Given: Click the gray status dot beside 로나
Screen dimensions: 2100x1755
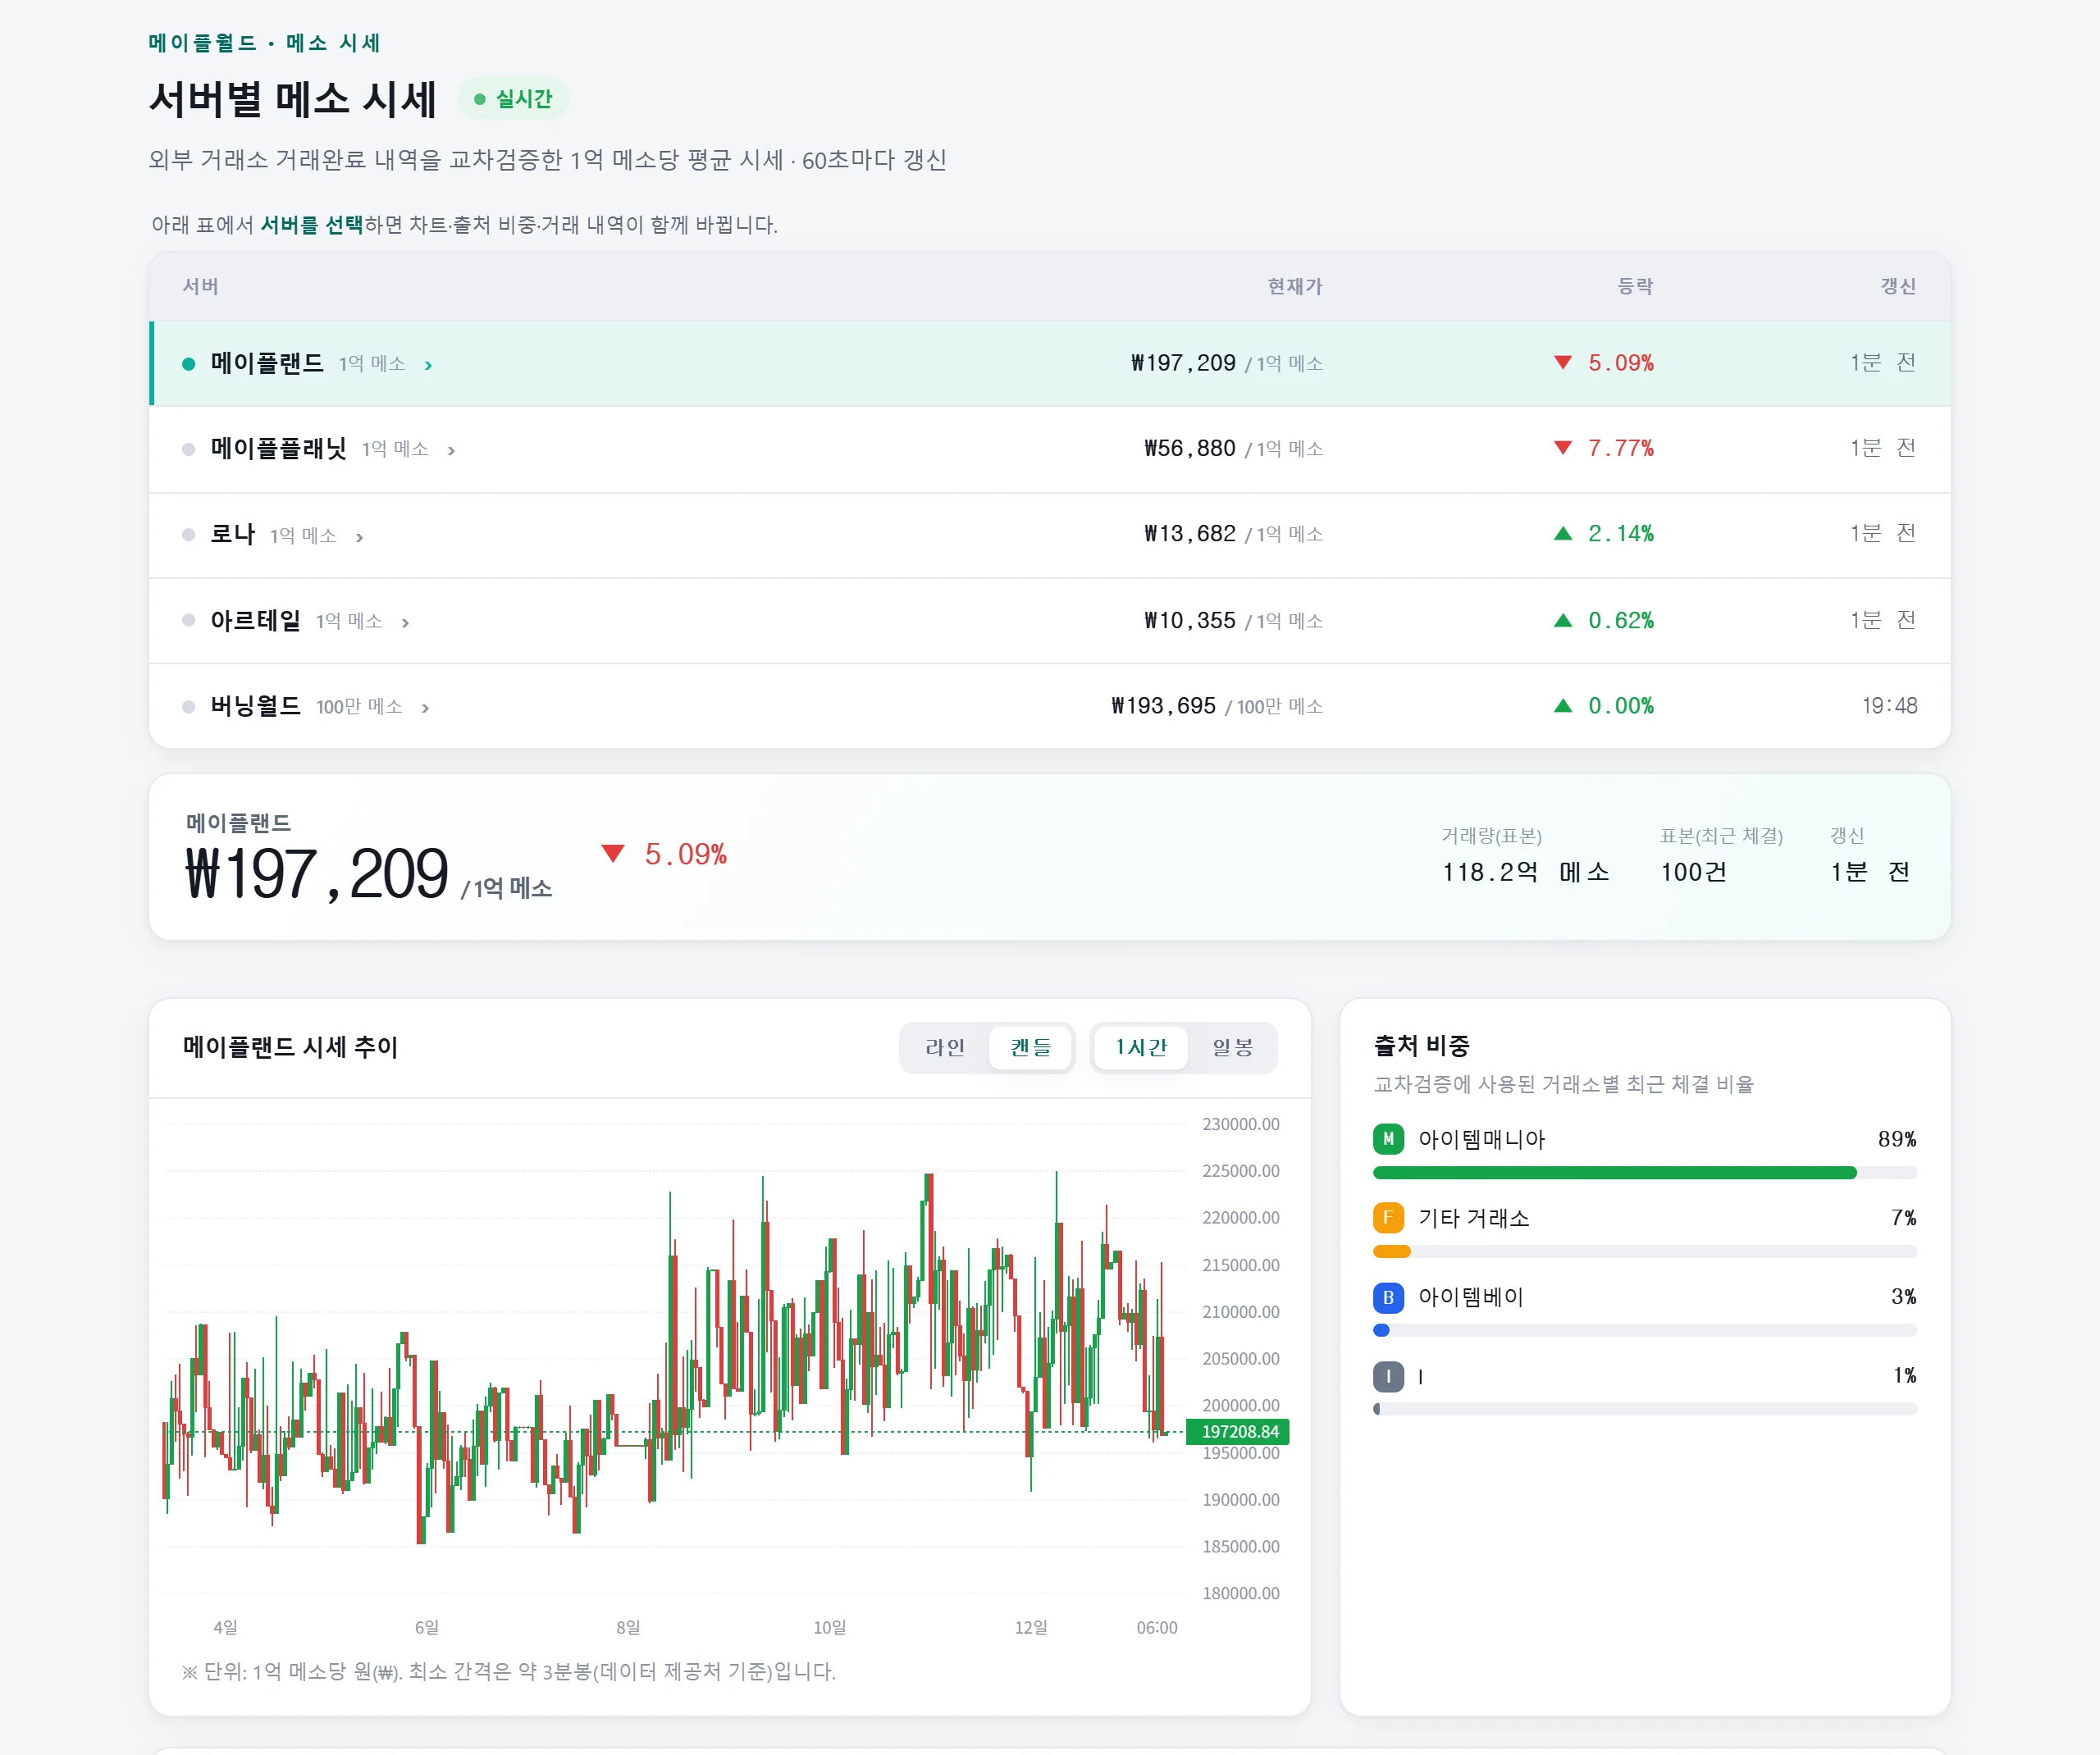Looking at the screenshot, I should coord(188,535).
